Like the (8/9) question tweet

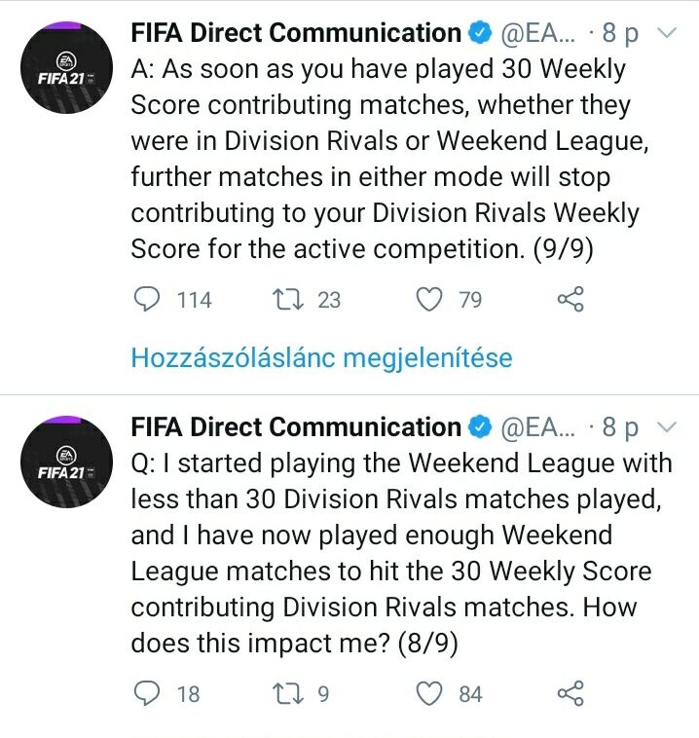pyautogui.click(x=429, y=693)
